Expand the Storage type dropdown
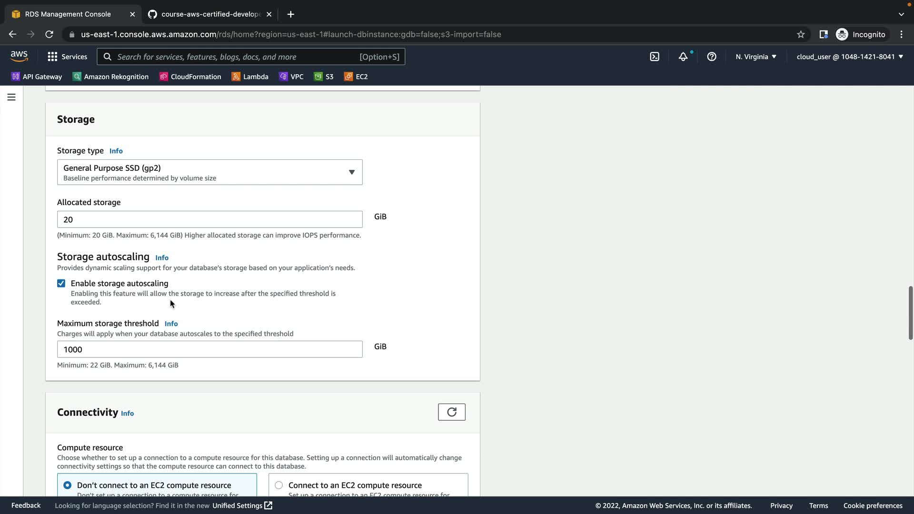914x514 pixels. click(x=209, y=172)
